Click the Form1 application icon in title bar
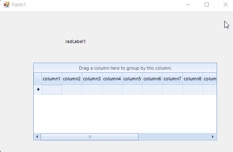Screen dimensions: 233x152 7,5
